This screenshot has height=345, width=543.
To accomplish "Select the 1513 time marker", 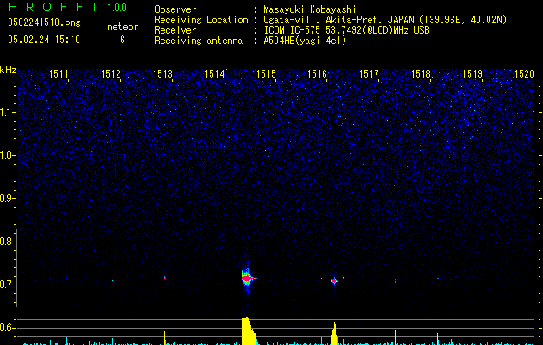I will [162, 75].
